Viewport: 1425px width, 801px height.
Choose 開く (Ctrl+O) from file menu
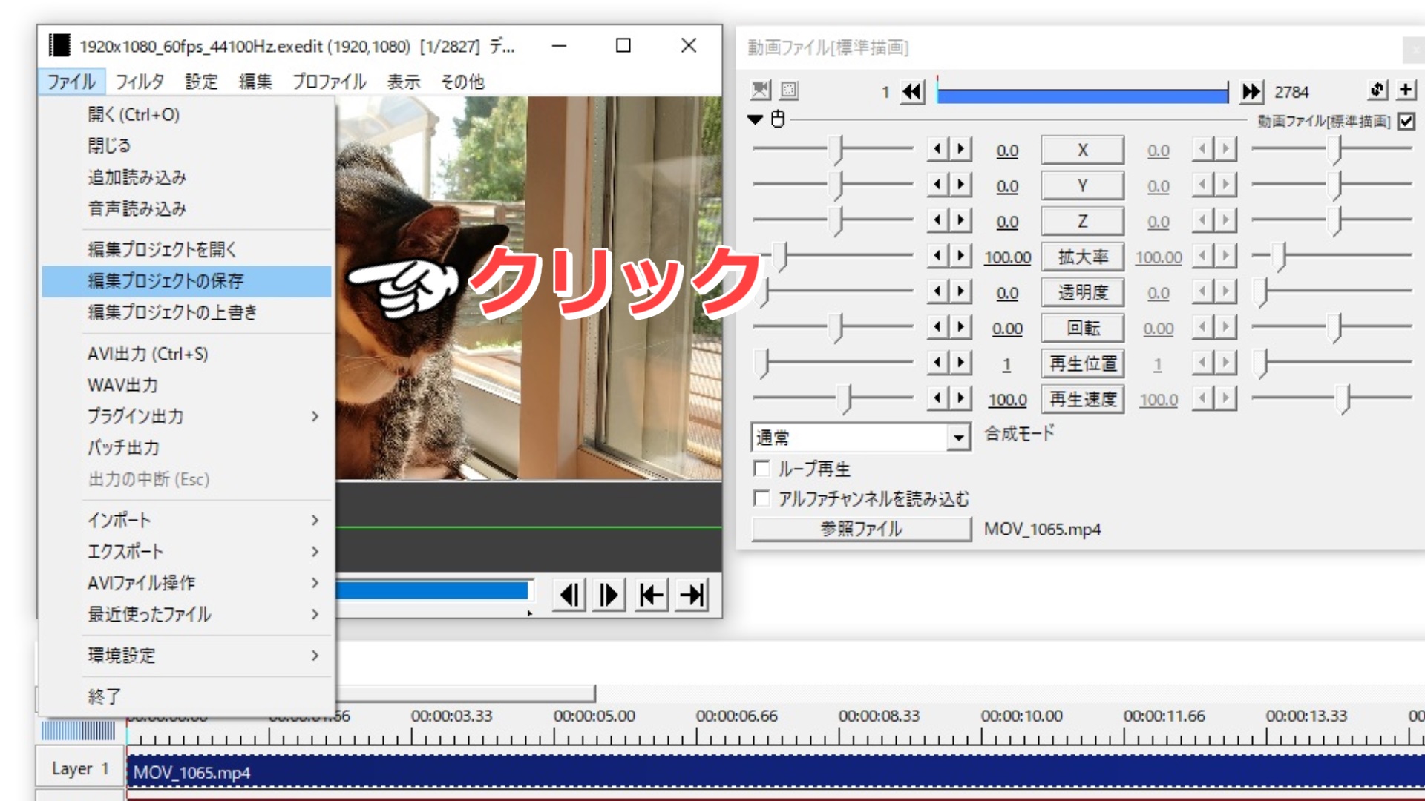coord(186,114)
